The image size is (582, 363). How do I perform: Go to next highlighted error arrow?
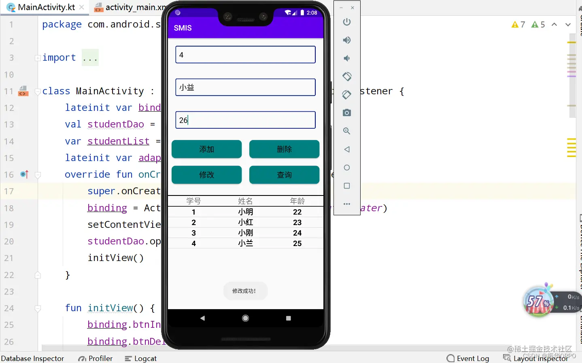click(x=568, y=25)
